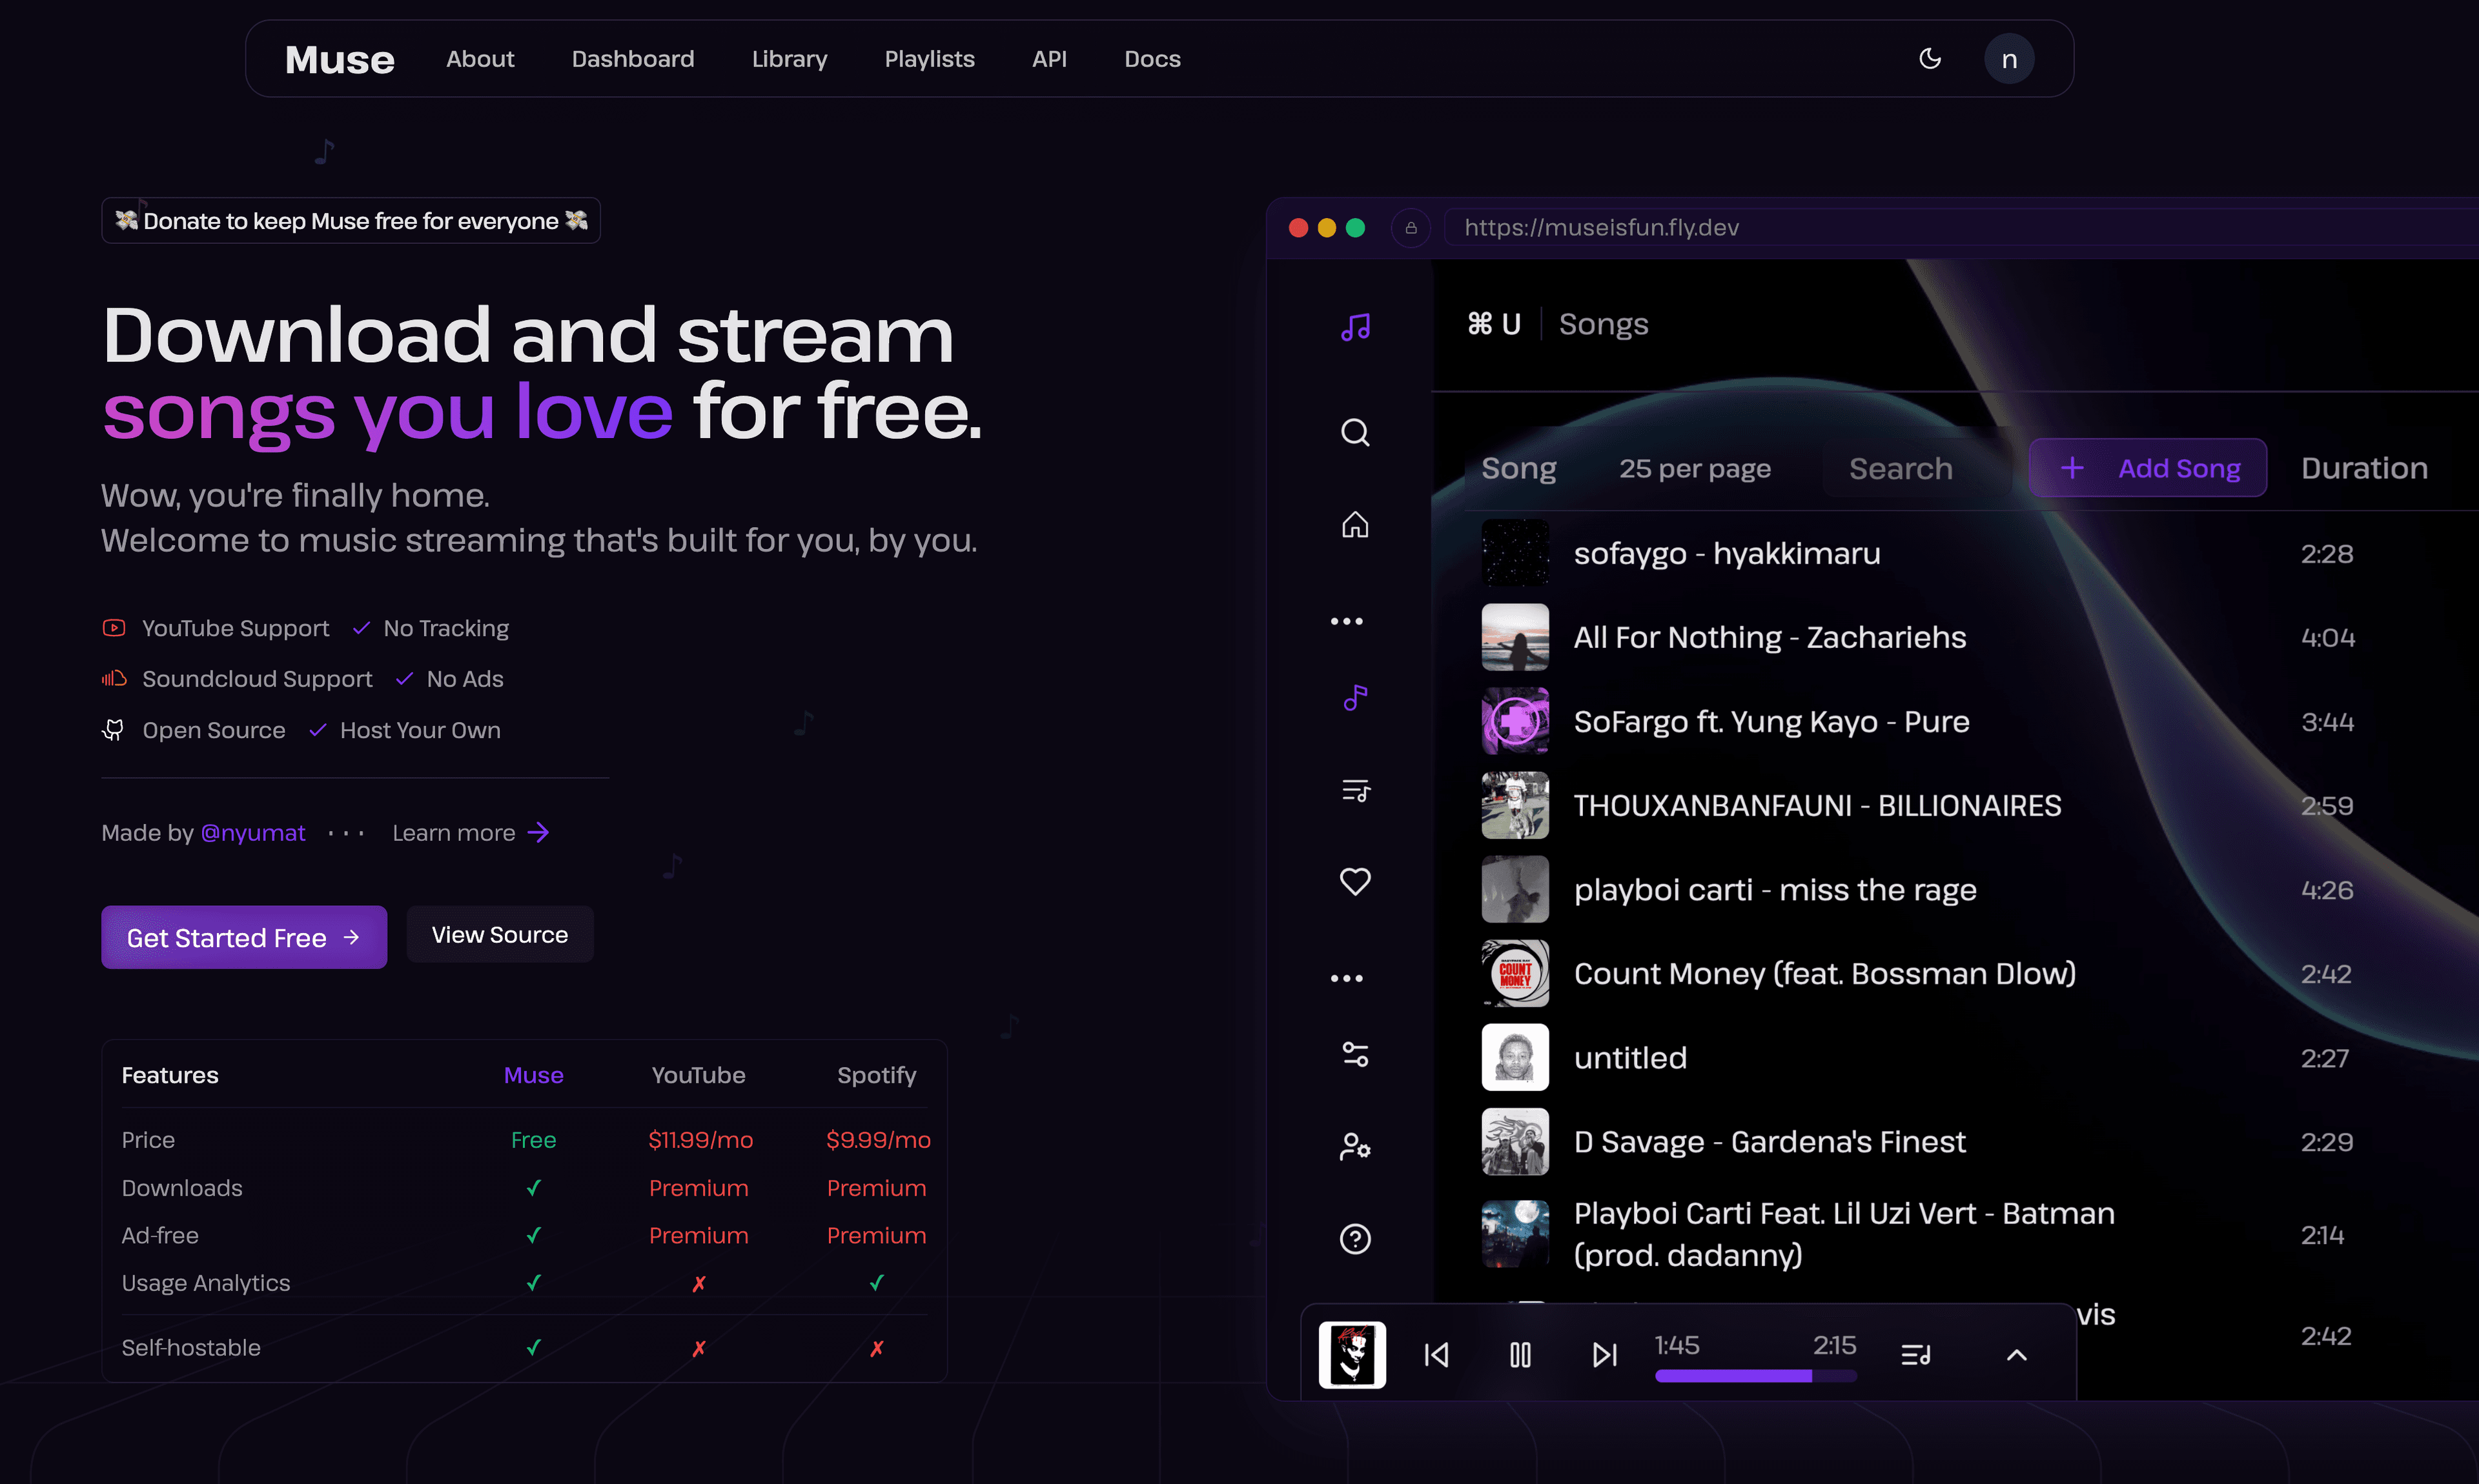This screenshot has width=2479, height=1484.
Task: Skip to previous track
Action: tap(1436, 1355)
